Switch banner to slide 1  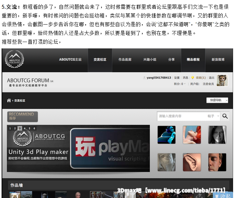[10, 128]
